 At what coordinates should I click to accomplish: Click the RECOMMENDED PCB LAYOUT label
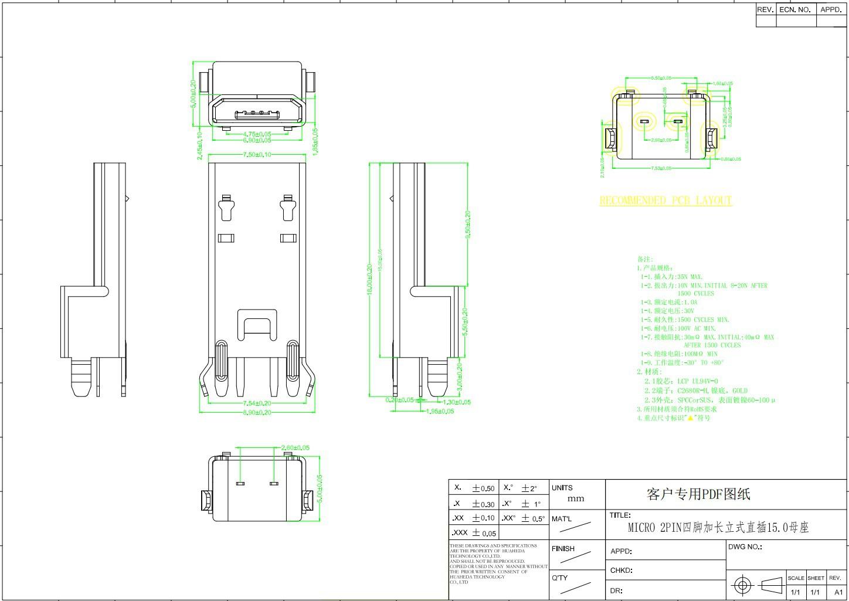pos(664,201)
